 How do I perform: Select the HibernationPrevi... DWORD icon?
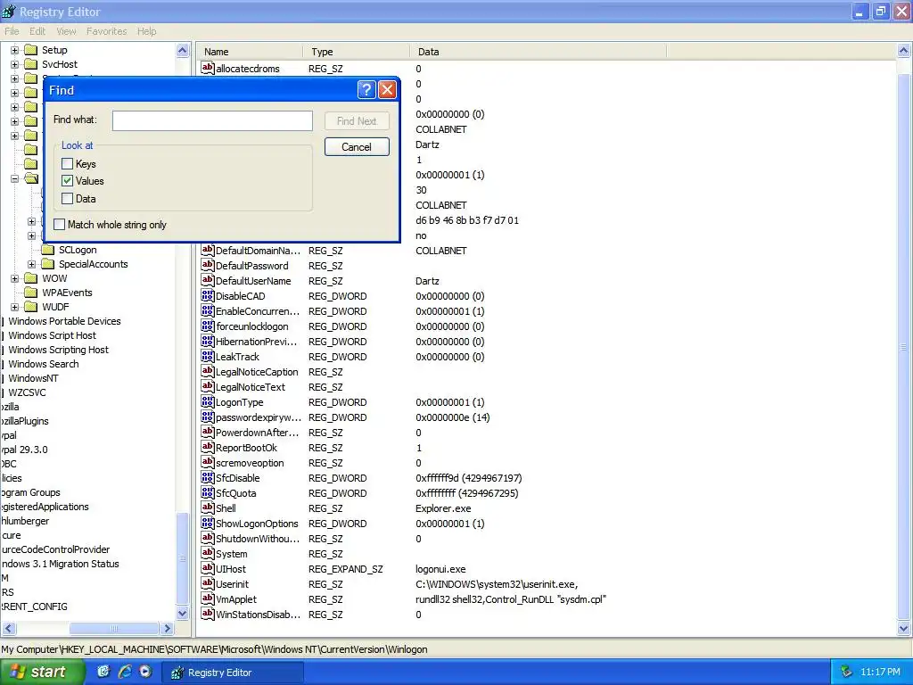(x=207, y=341)
